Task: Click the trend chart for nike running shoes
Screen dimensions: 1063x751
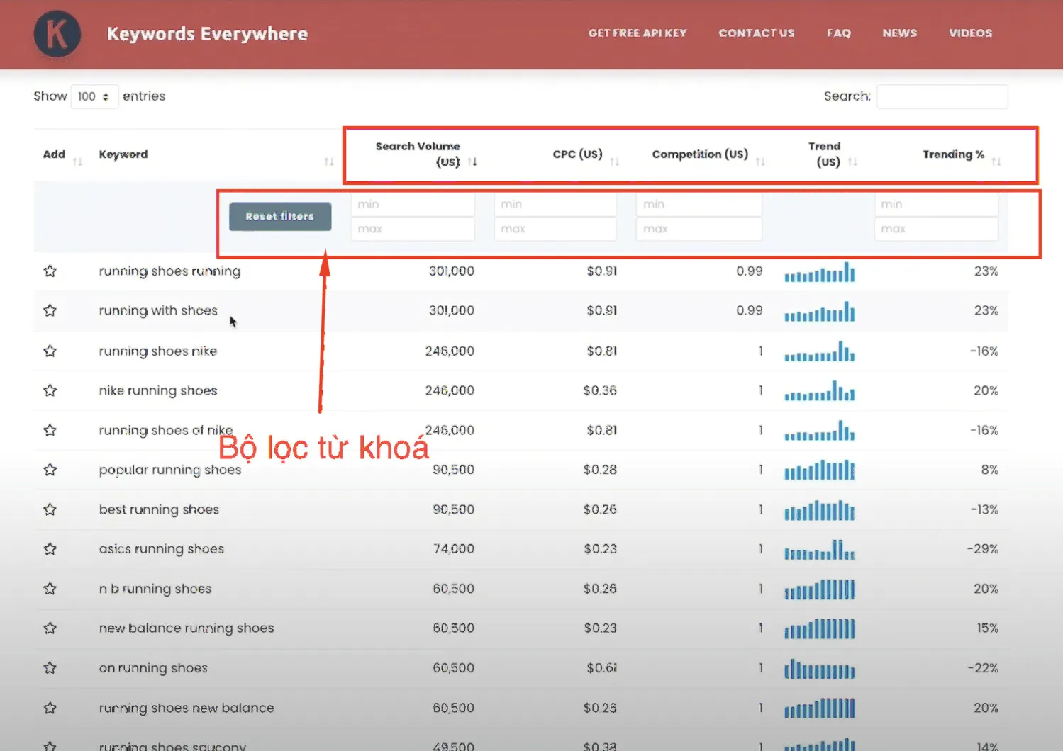Action: pyautogui.click(x=819, y=390)
